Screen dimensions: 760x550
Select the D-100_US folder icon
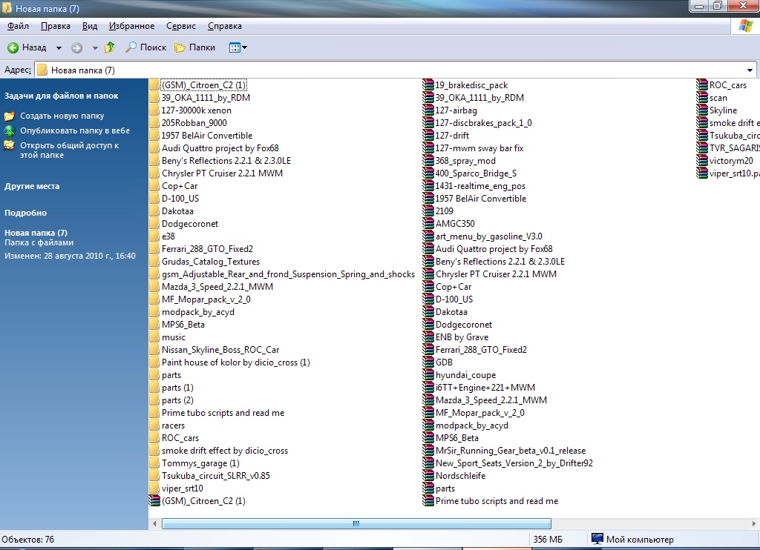tap(154, 199)
